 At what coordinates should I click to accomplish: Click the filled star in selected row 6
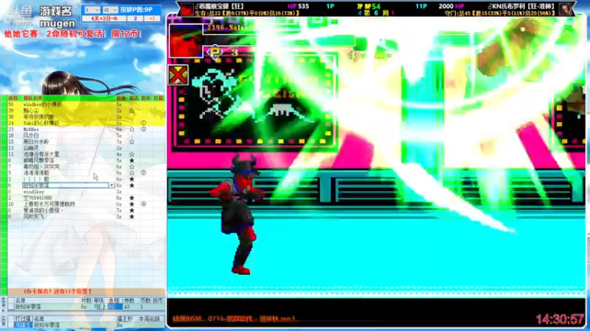(x=132, y=185)
